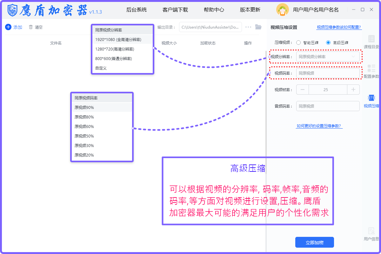Click the user avatar picture
Viewport: 381px width, 254px height.
point(282,10)
